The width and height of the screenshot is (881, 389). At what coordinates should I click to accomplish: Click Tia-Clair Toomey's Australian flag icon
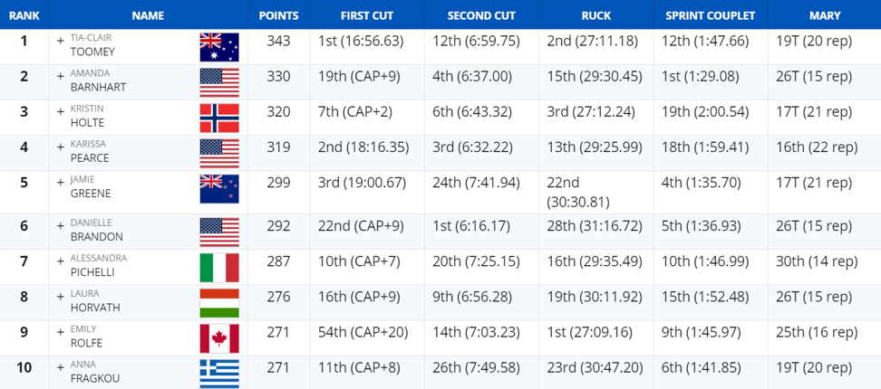219,47
